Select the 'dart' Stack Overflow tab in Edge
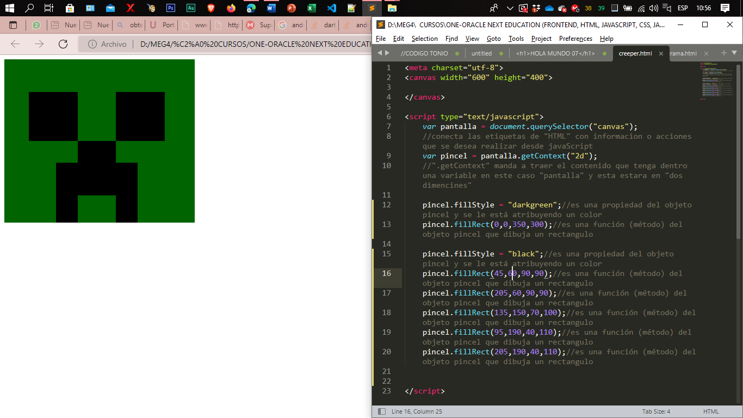This screenshot has width=743, height=418. [323, 25]
